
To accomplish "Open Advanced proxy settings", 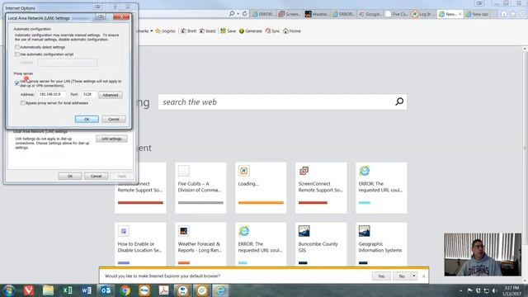I will pos(111,95).
